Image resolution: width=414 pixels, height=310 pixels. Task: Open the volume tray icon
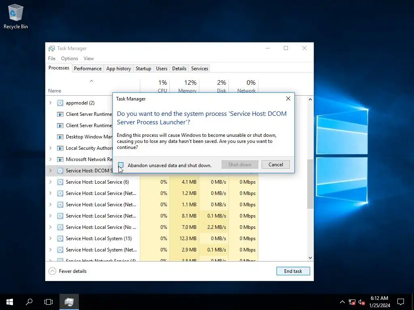pos(362,302)
